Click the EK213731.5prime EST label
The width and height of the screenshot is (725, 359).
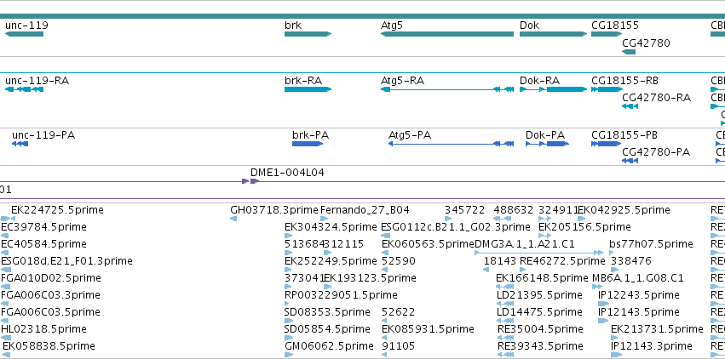[x=657, y=329]
